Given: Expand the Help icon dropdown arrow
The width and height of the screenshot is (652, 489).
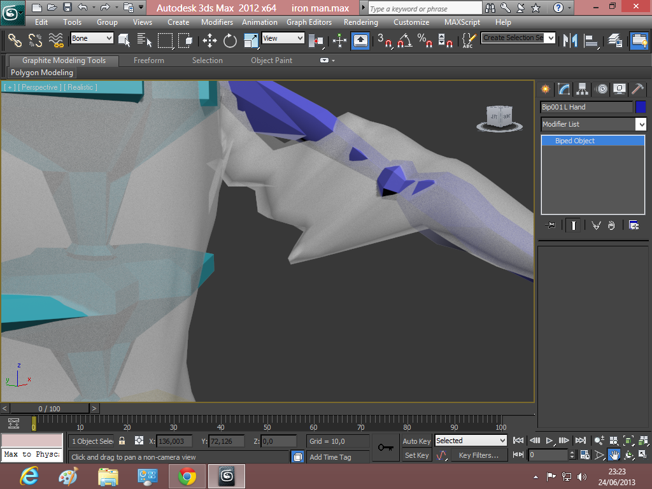Looking at the screenshot, I should click(569, 8).
